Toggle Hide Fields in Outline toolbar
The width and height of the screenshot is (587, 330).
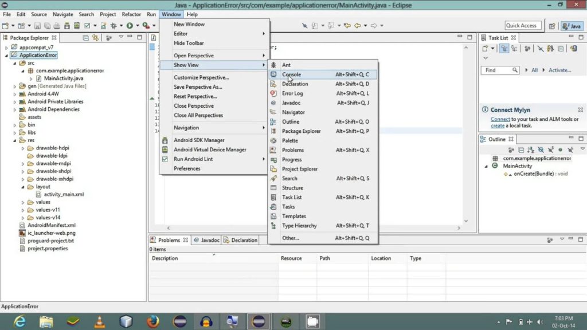541,150
